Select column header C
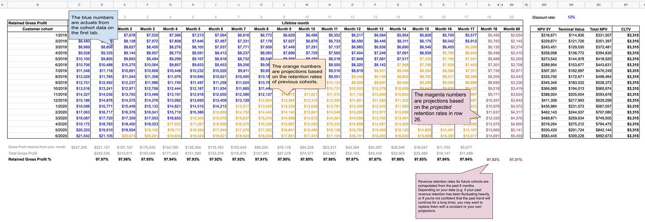Image resolution: width=645 pixels, height=222 pixels. tap(79, 4)
